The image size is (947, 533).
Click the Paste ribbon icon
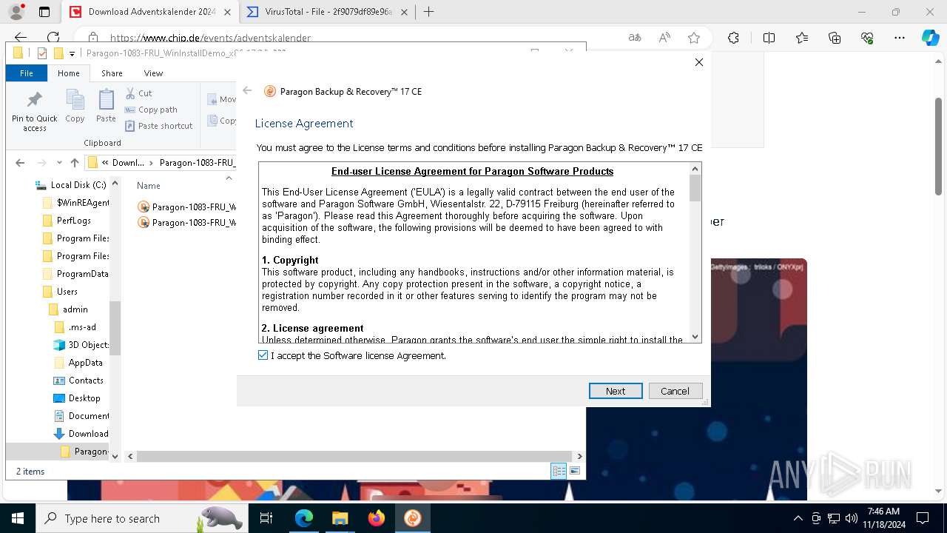point(106,107)
